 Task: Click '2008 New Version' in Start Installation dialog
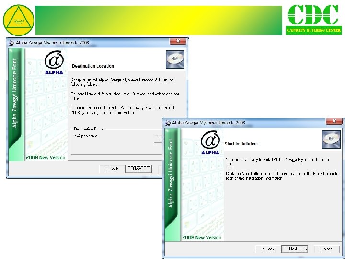202,237
